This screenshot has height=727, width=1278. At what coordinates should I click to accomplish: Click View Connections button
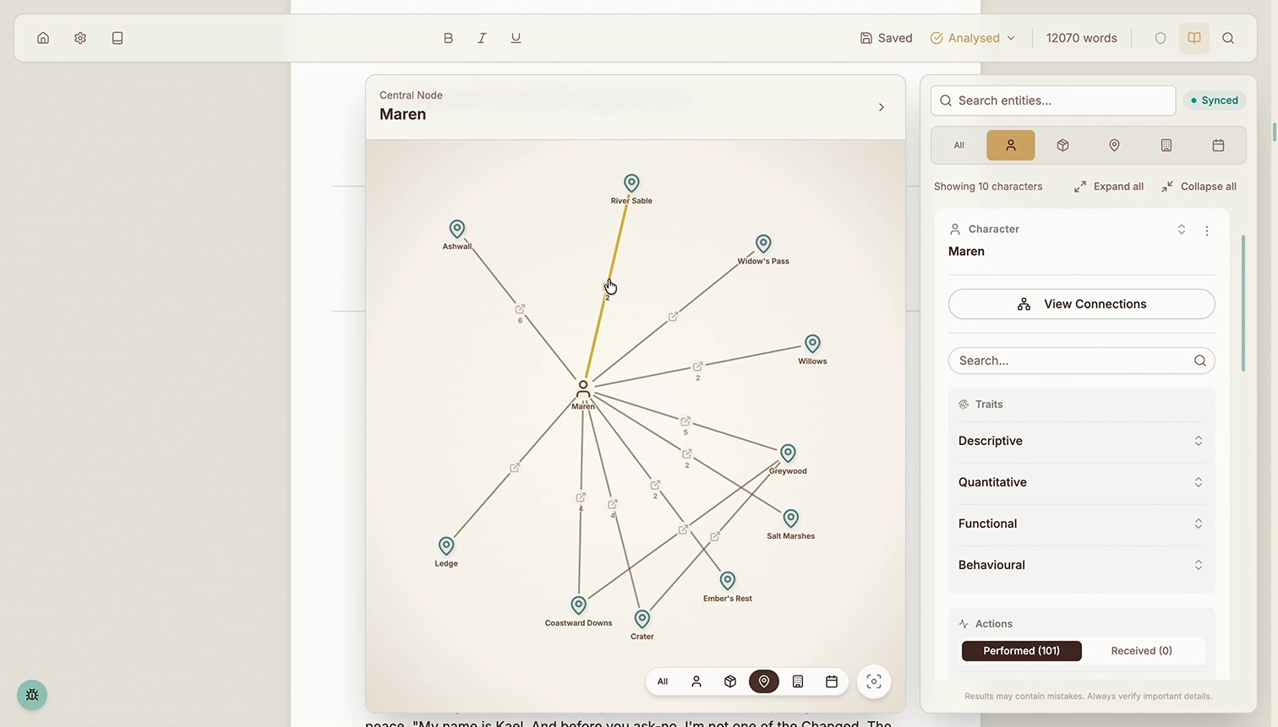pos(1082,304)
